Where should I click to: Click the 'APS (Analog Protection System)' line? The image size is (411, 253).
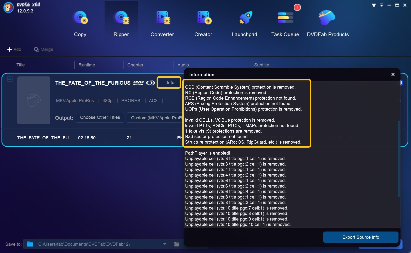[x=238, y=104]
